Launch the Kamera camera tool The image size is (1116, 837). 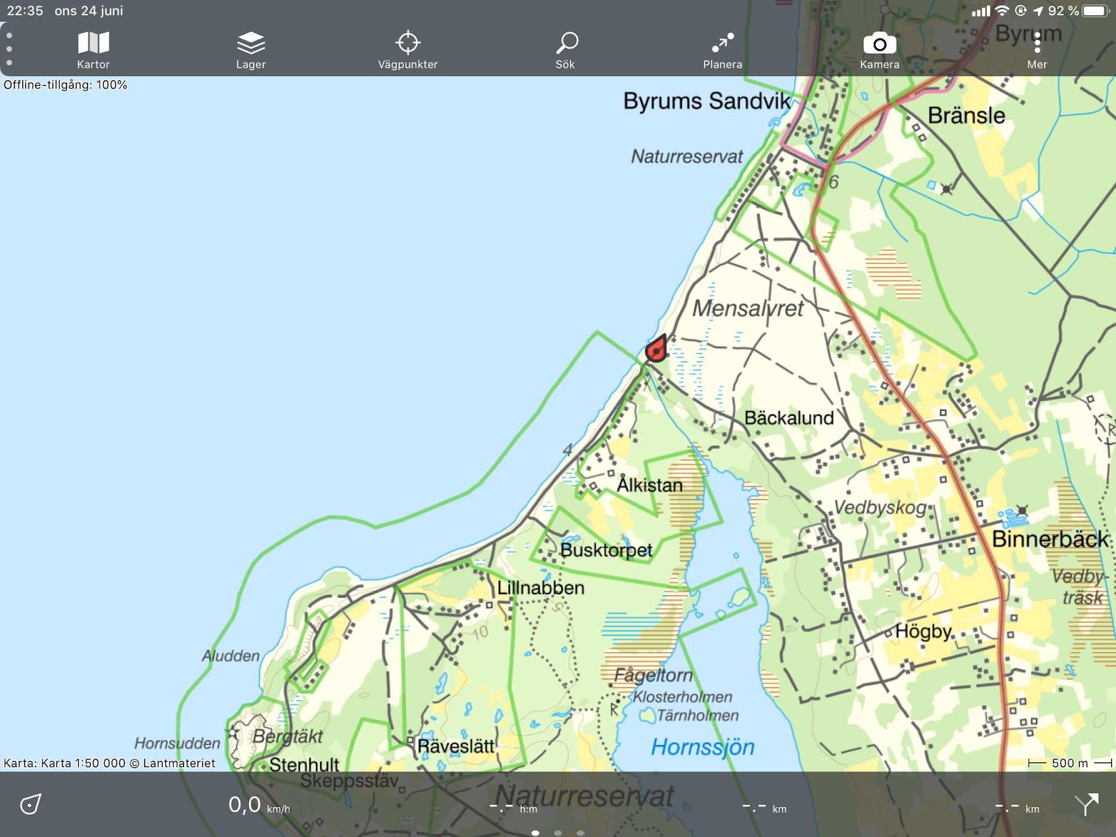click(880, 50)
